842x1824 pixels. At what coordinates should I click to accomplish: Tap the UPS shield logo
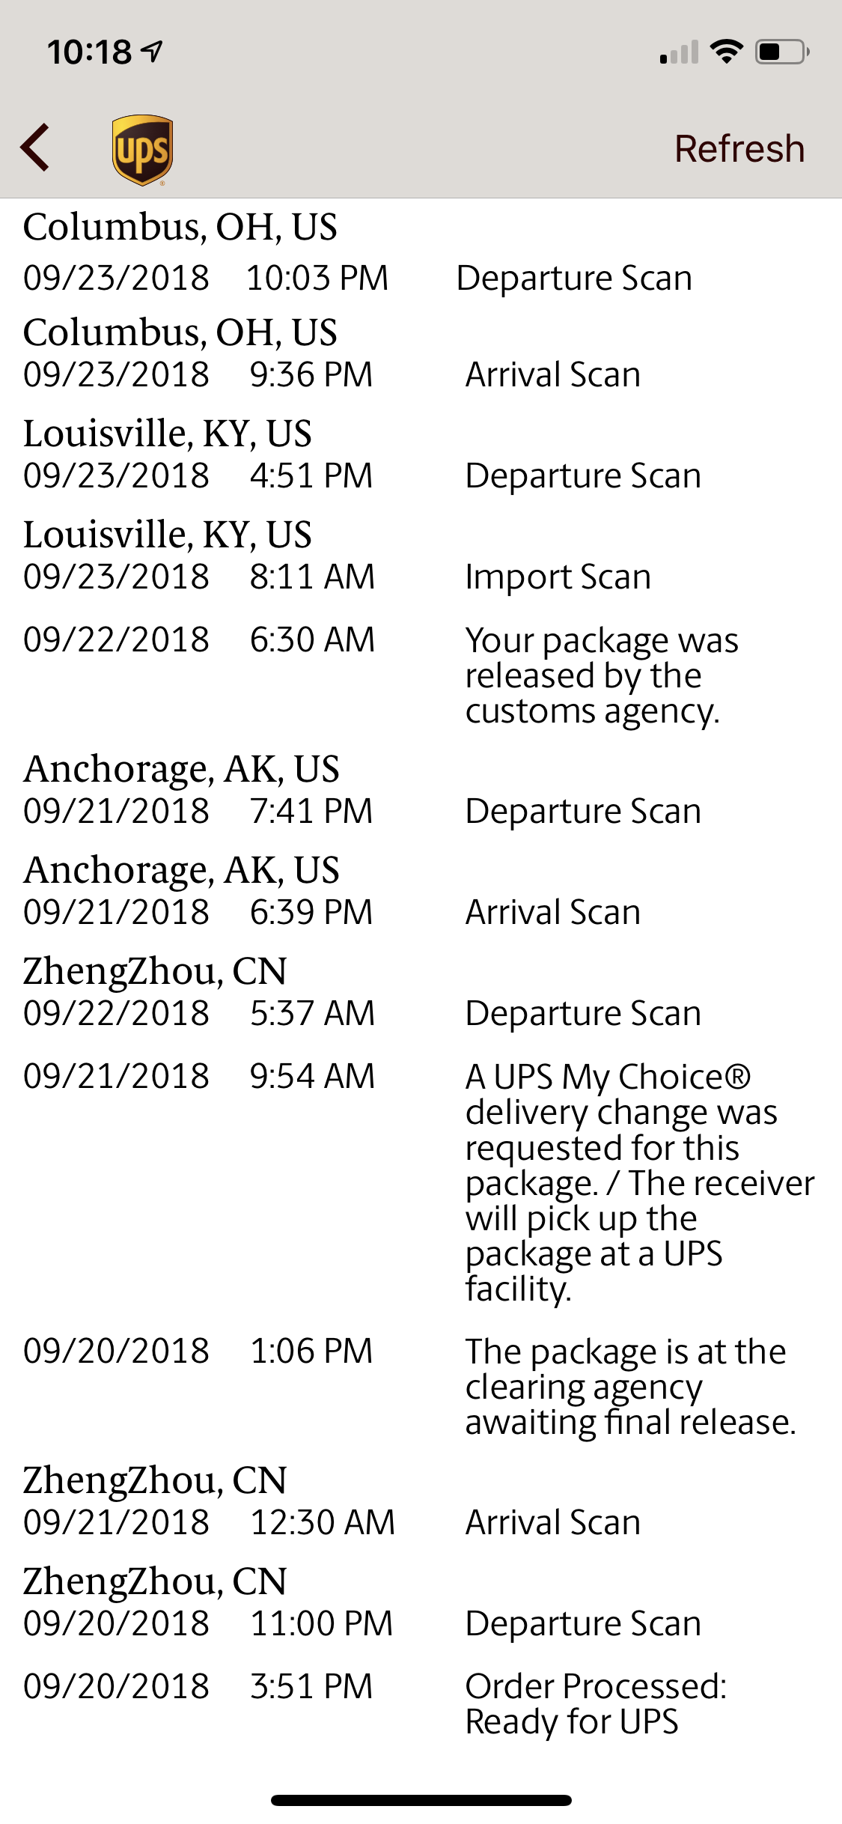coord(142,150)
